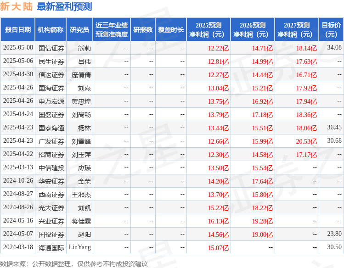344x268 pixels.
Task: Click 2026 profit value 19.28亿
Action: 262,221
